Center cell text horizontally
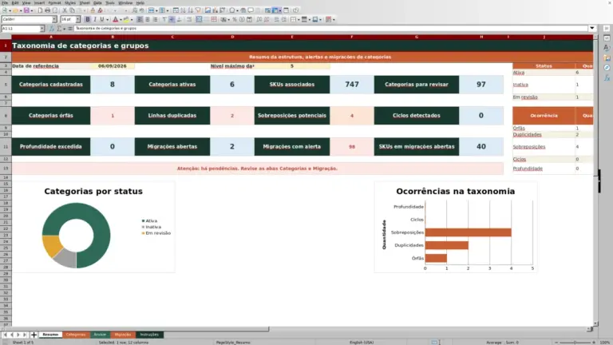613x345 pixels. pyautogui.click(x=148, y=19)
